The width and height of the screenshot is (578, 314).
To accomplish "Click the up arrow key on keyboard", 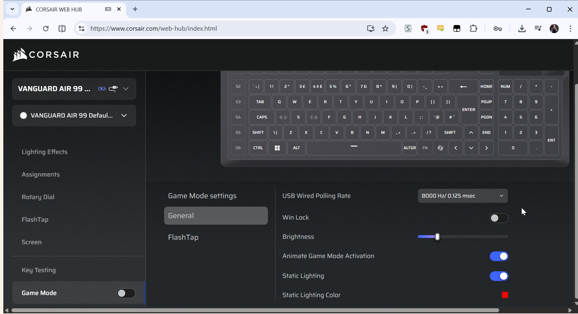I will coord(471,133).
